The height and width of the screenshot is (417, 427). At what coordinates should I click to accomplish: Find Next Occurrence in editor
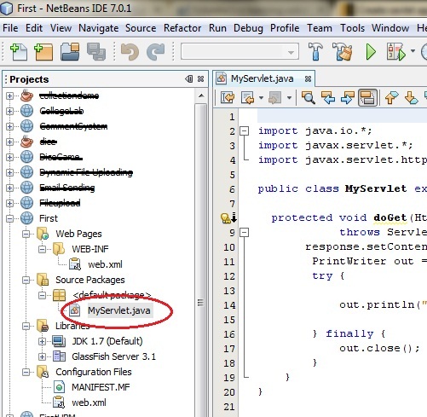click(348, 98)
